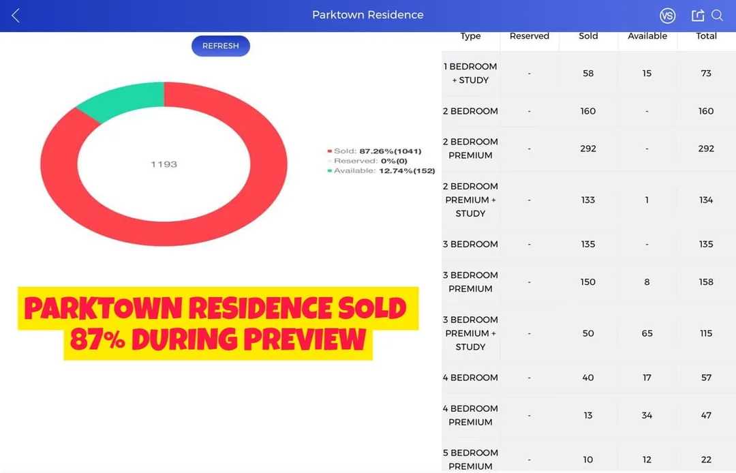This screenshot has width=736, height=473.
Task: Click total value 22
Action: click(706, 459)
